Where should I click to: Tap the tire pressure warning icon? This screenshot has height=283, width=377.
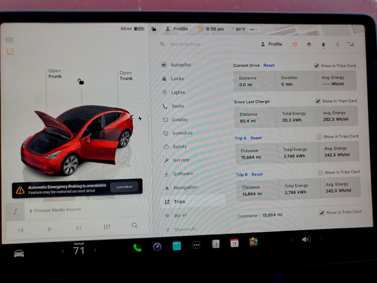click(10, 52)
